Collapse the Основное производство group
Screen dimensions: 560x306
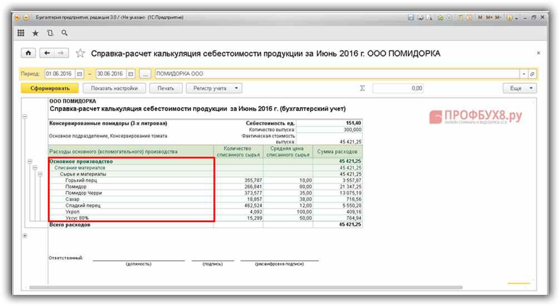click(29, 162)
